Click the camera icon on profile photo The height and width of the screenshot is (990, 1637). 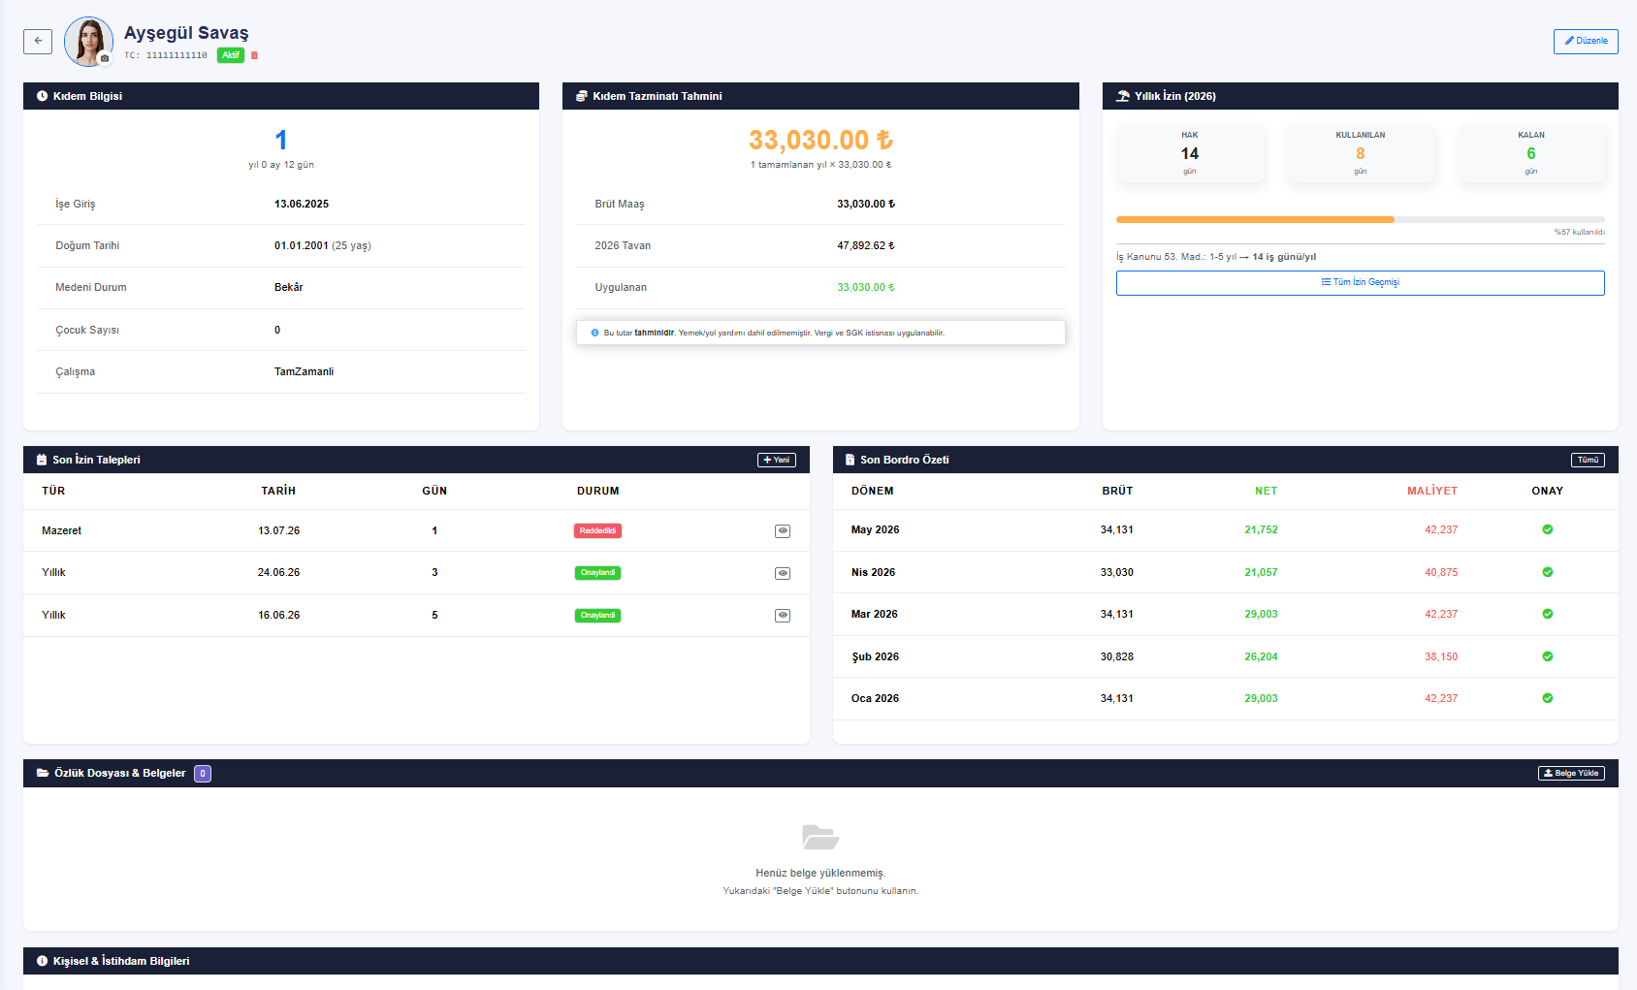coord(105,58)
